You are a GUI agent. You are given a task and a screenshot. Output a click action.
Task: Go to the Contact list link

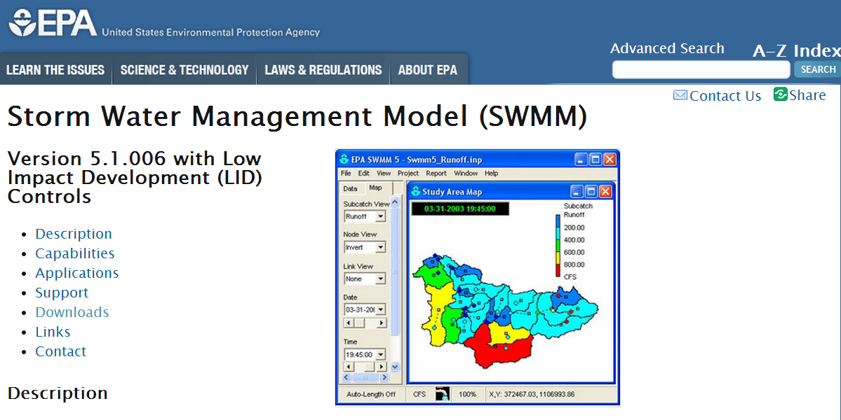[x=60, y=351]
